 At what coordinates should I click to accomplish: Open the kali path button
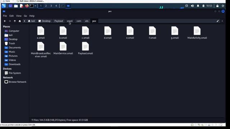tap(32, 21)
